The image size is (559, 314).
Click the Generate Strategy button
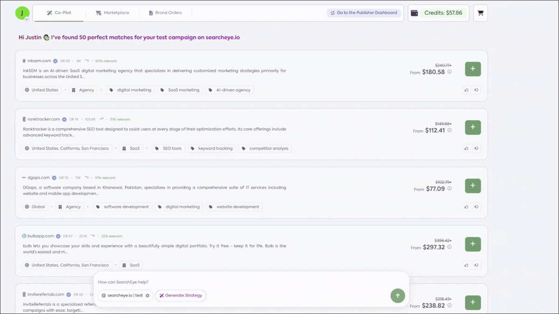coord(181,295)
